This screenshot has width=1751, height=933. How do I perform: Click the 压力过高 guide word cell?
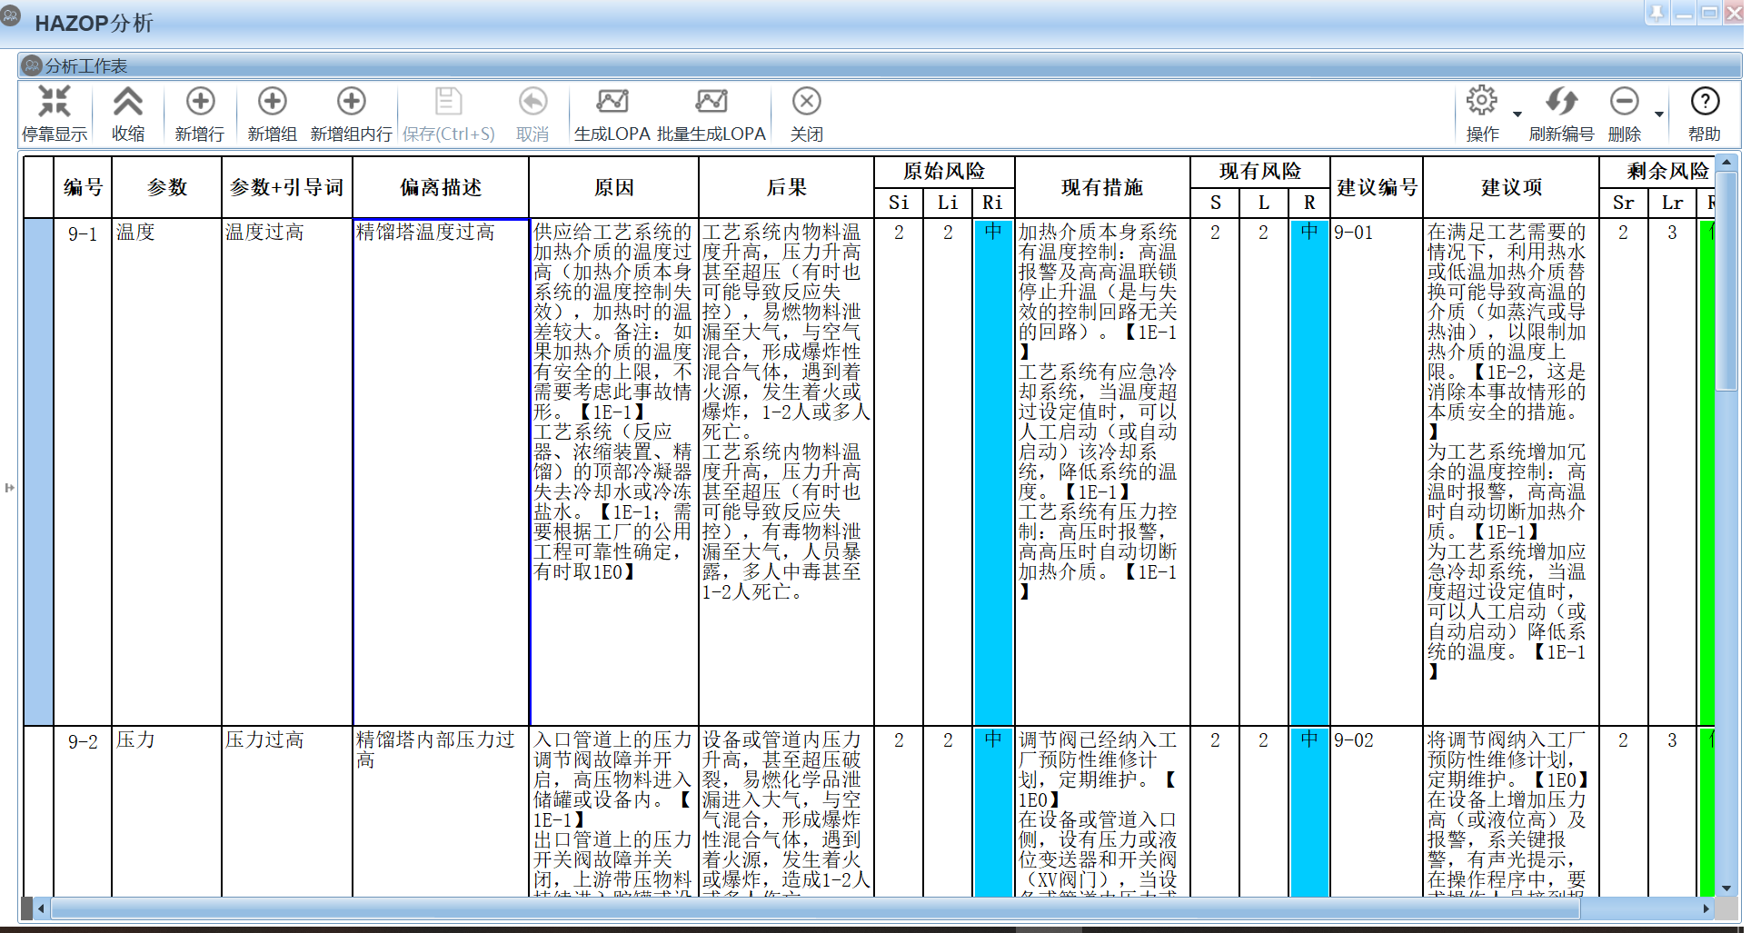point(287,811)
